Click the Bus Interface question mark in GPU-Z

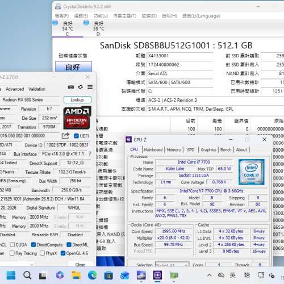coord(90,154)
